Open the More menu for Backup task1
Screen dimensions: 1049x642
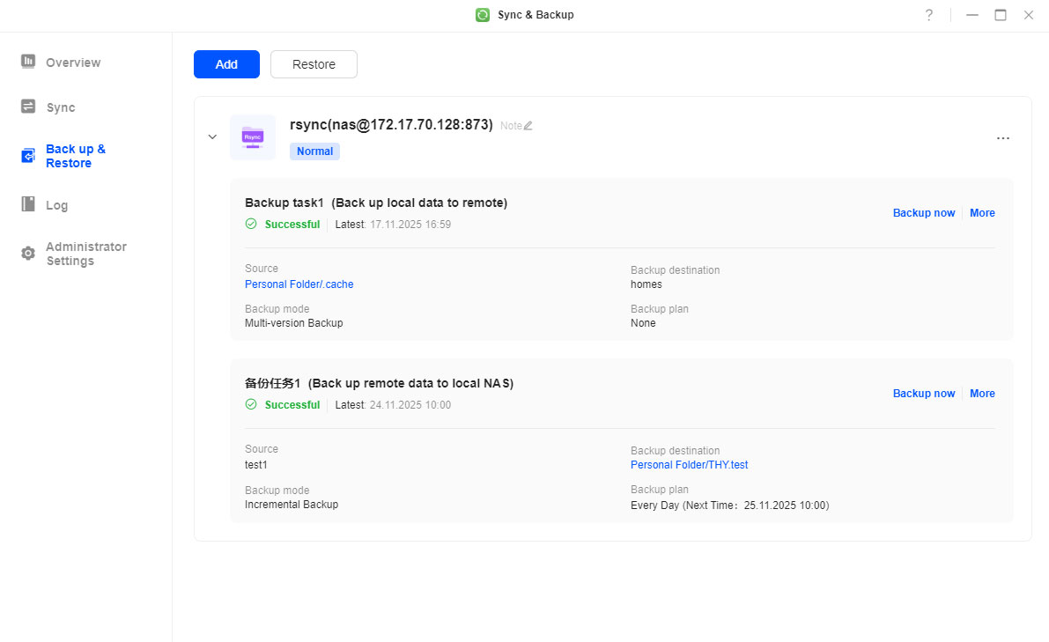point(981,212)
